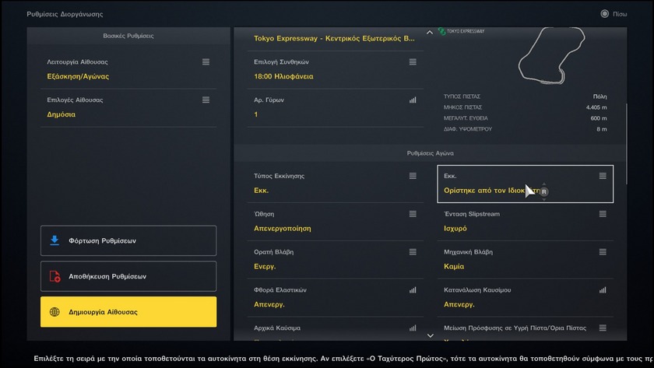Viewport: 654px width, 368px height.
Task: Click the load settings download icon
Action: 54,240
